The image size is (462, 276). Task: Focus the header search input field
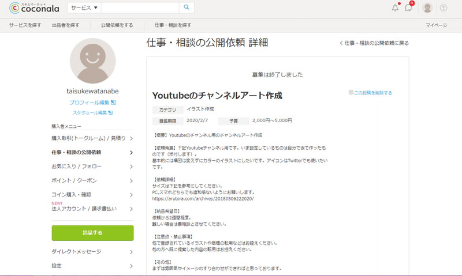(x=140, y=7)
